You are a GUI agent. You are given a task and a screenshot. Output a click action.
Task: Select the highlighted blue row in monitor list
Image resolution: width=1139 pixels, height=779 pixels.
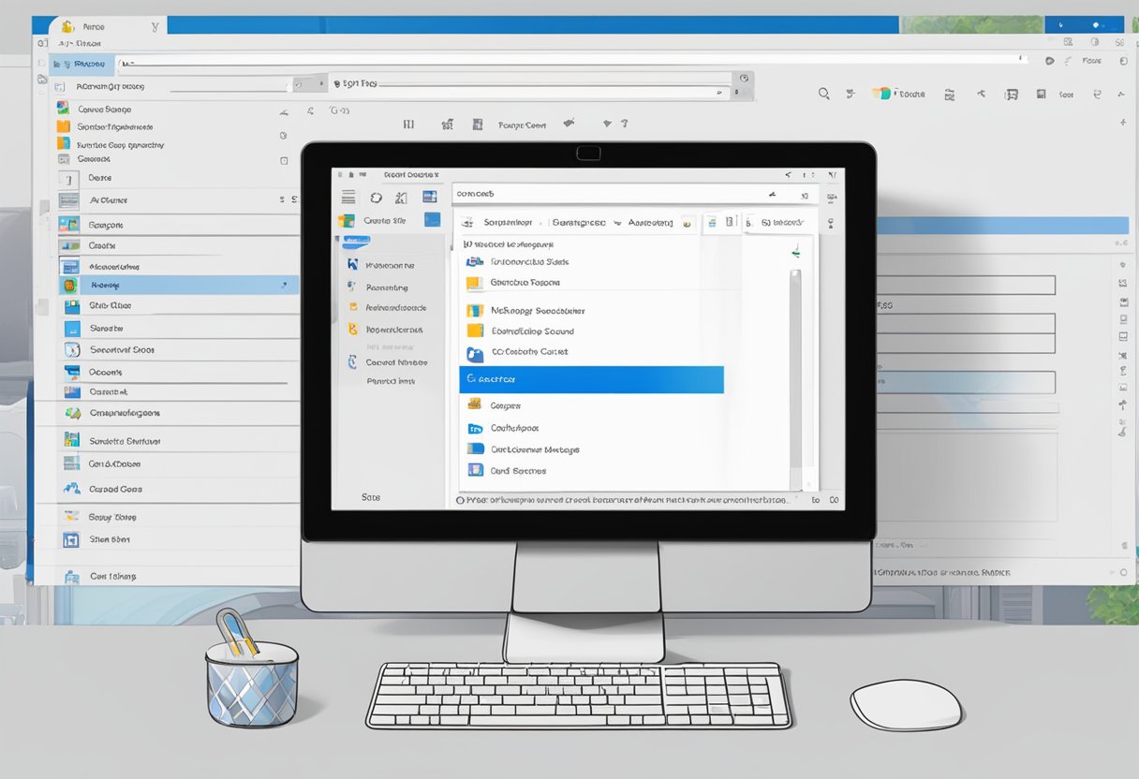coord(591,379)
